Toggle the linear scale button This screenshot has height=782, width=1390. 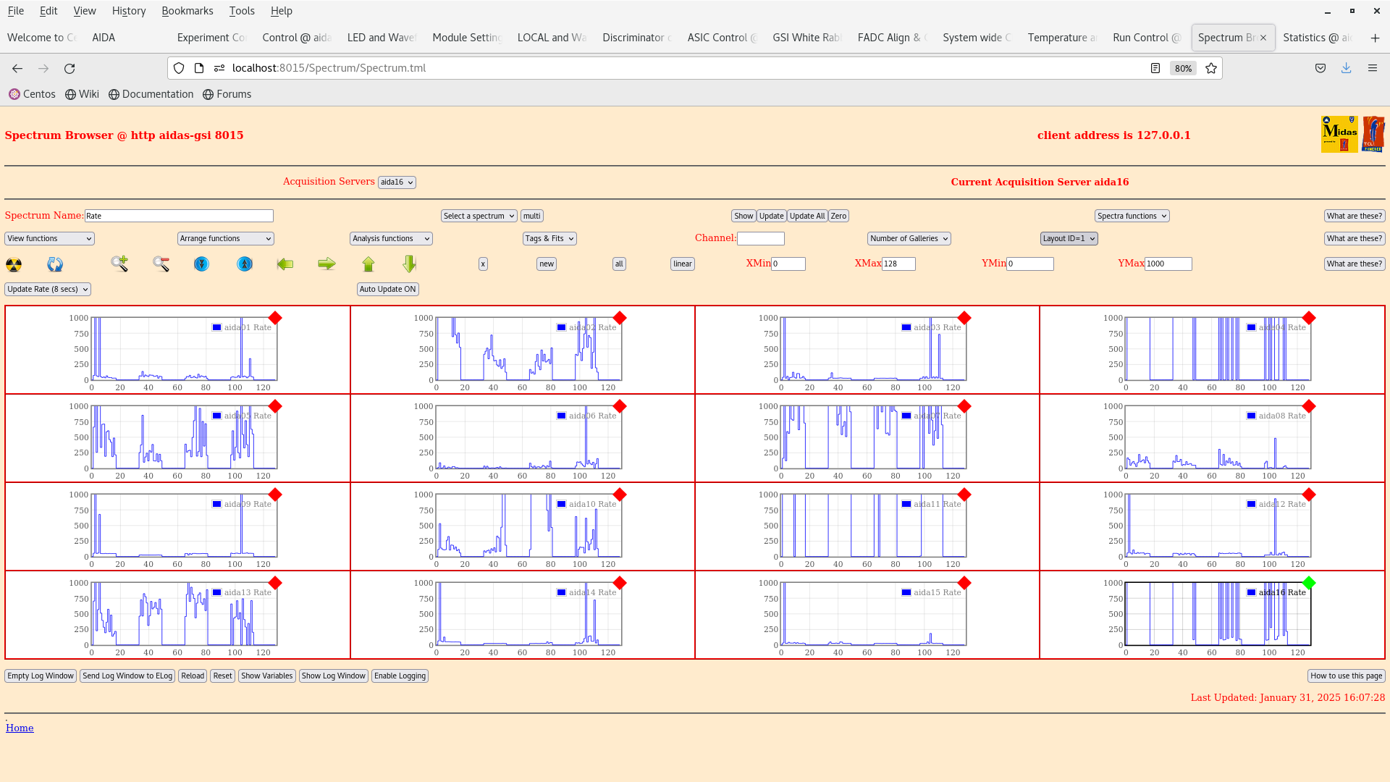click(x=682, y=264)
